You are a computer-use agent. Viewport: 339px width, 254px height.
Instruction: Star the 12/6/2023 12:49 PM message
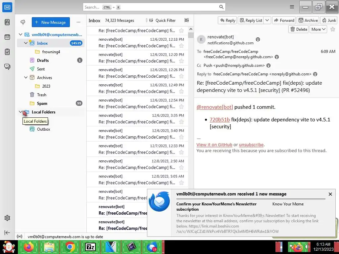point(181,91)
